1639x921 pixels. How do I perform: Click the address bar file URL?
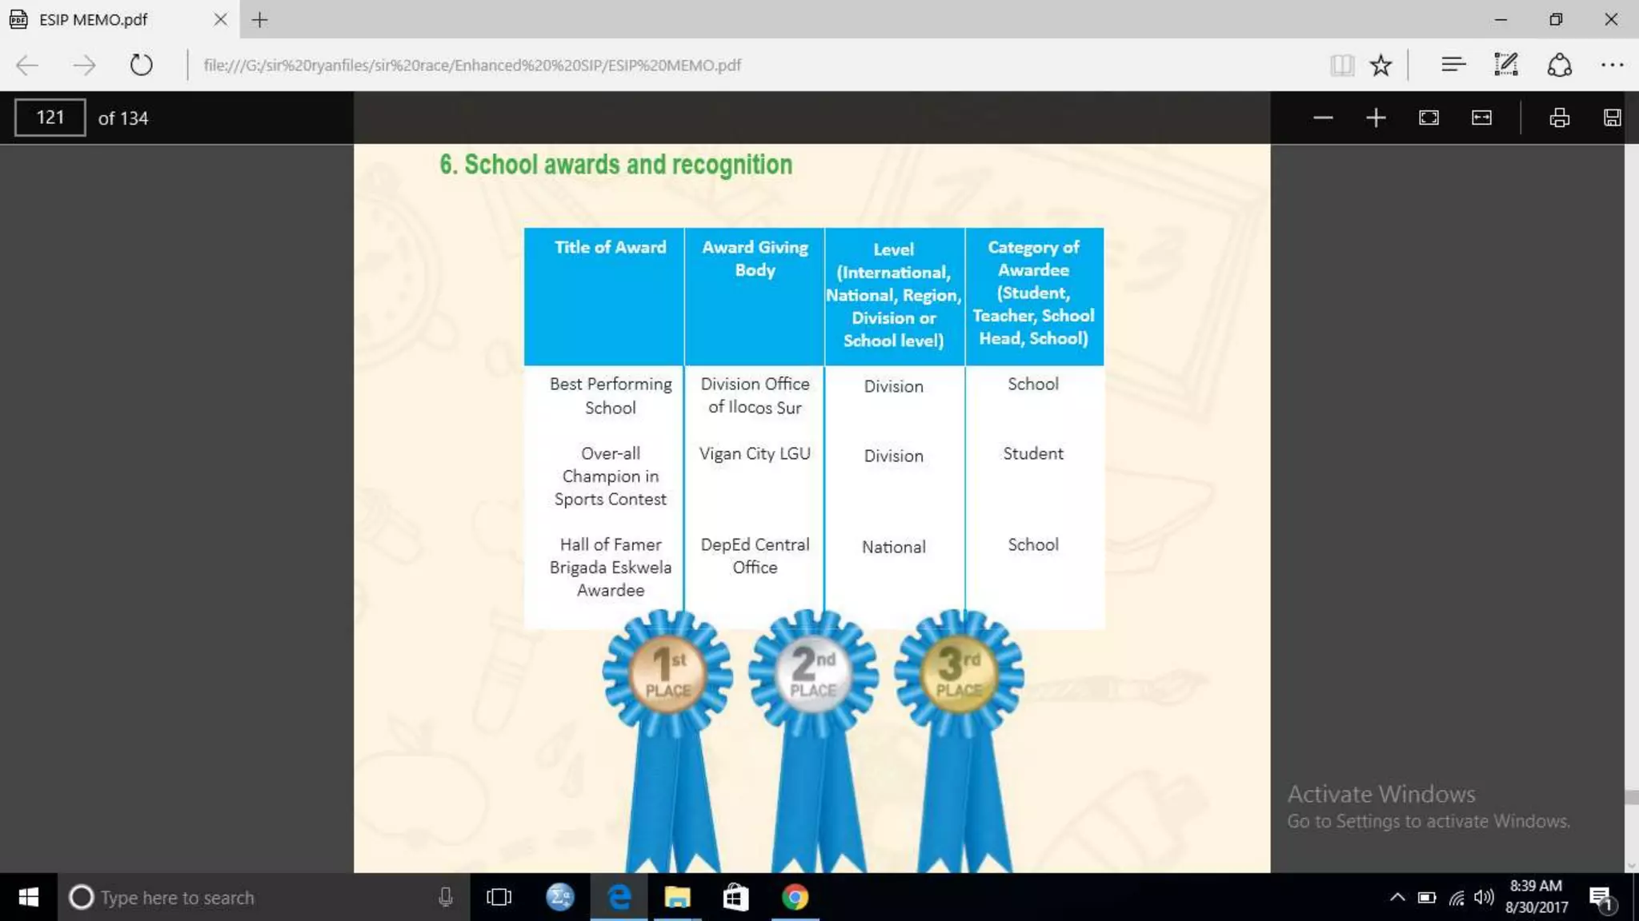472,65
